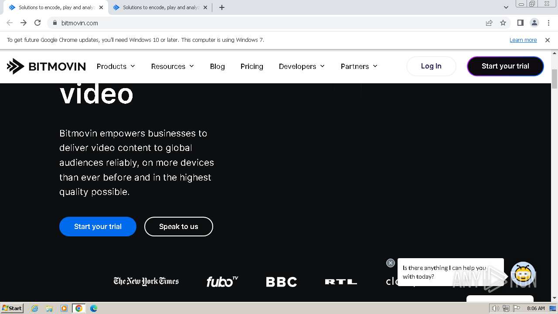Click the BBC logo
Image resolution: width=558 pixels, height=314 pixels.
click(x=282, y=282)
